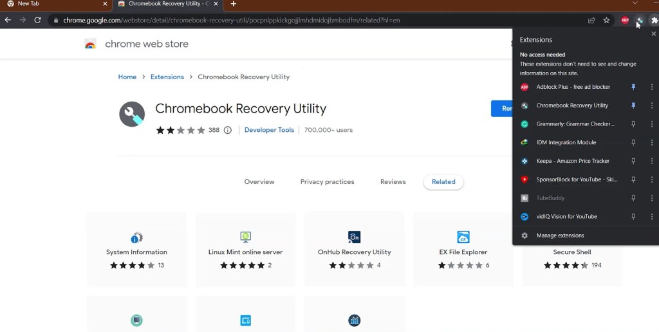Open more actions menu for Adblock Plus

coord(652,87)
